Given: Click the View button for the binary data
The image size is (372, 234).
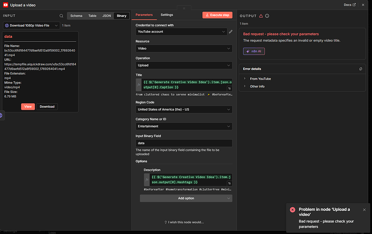Looking at the screenshot, I should (28, 106).
